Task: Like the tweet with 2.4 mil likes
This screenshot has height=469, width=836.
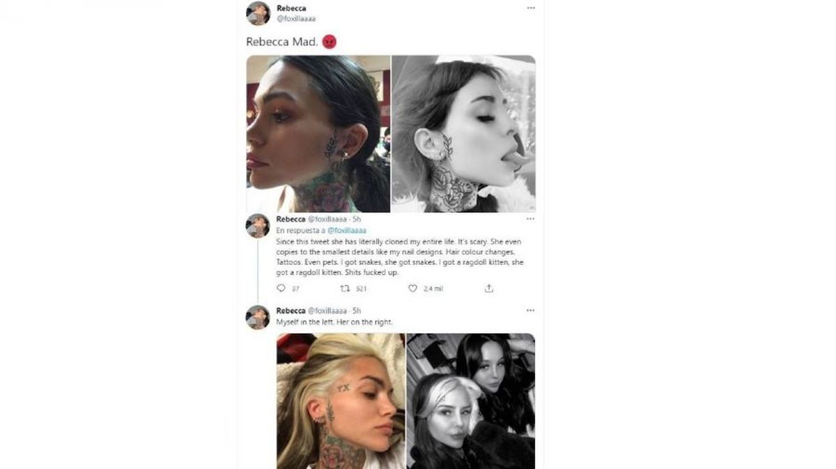Action: coord(413,288)
